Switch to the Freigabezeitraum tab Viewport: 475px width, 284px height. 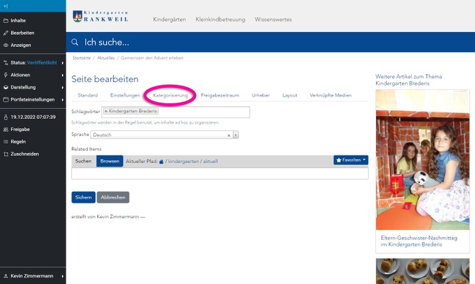(x=220, y=95)
